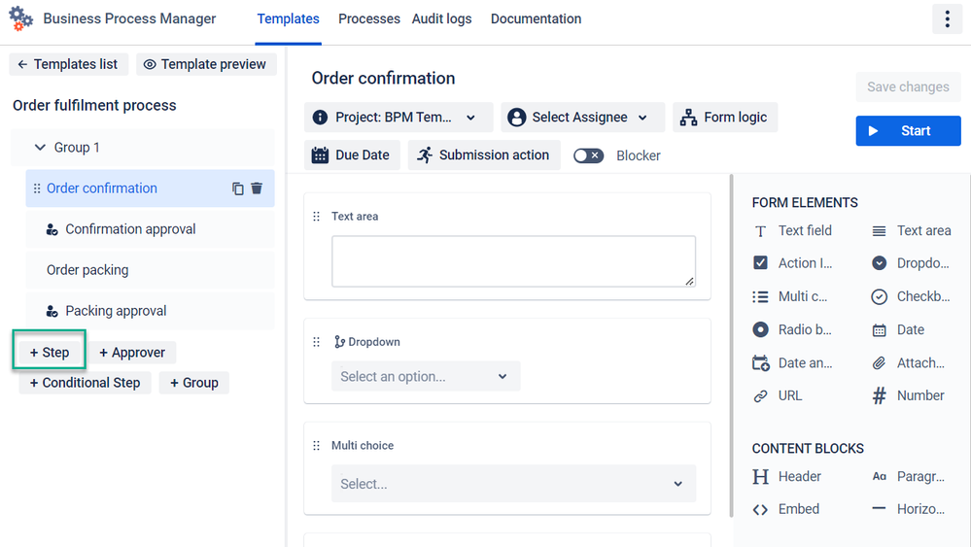Screen dimensions: 971x547
Task: Add an Attachment form element
Action: 909,363
